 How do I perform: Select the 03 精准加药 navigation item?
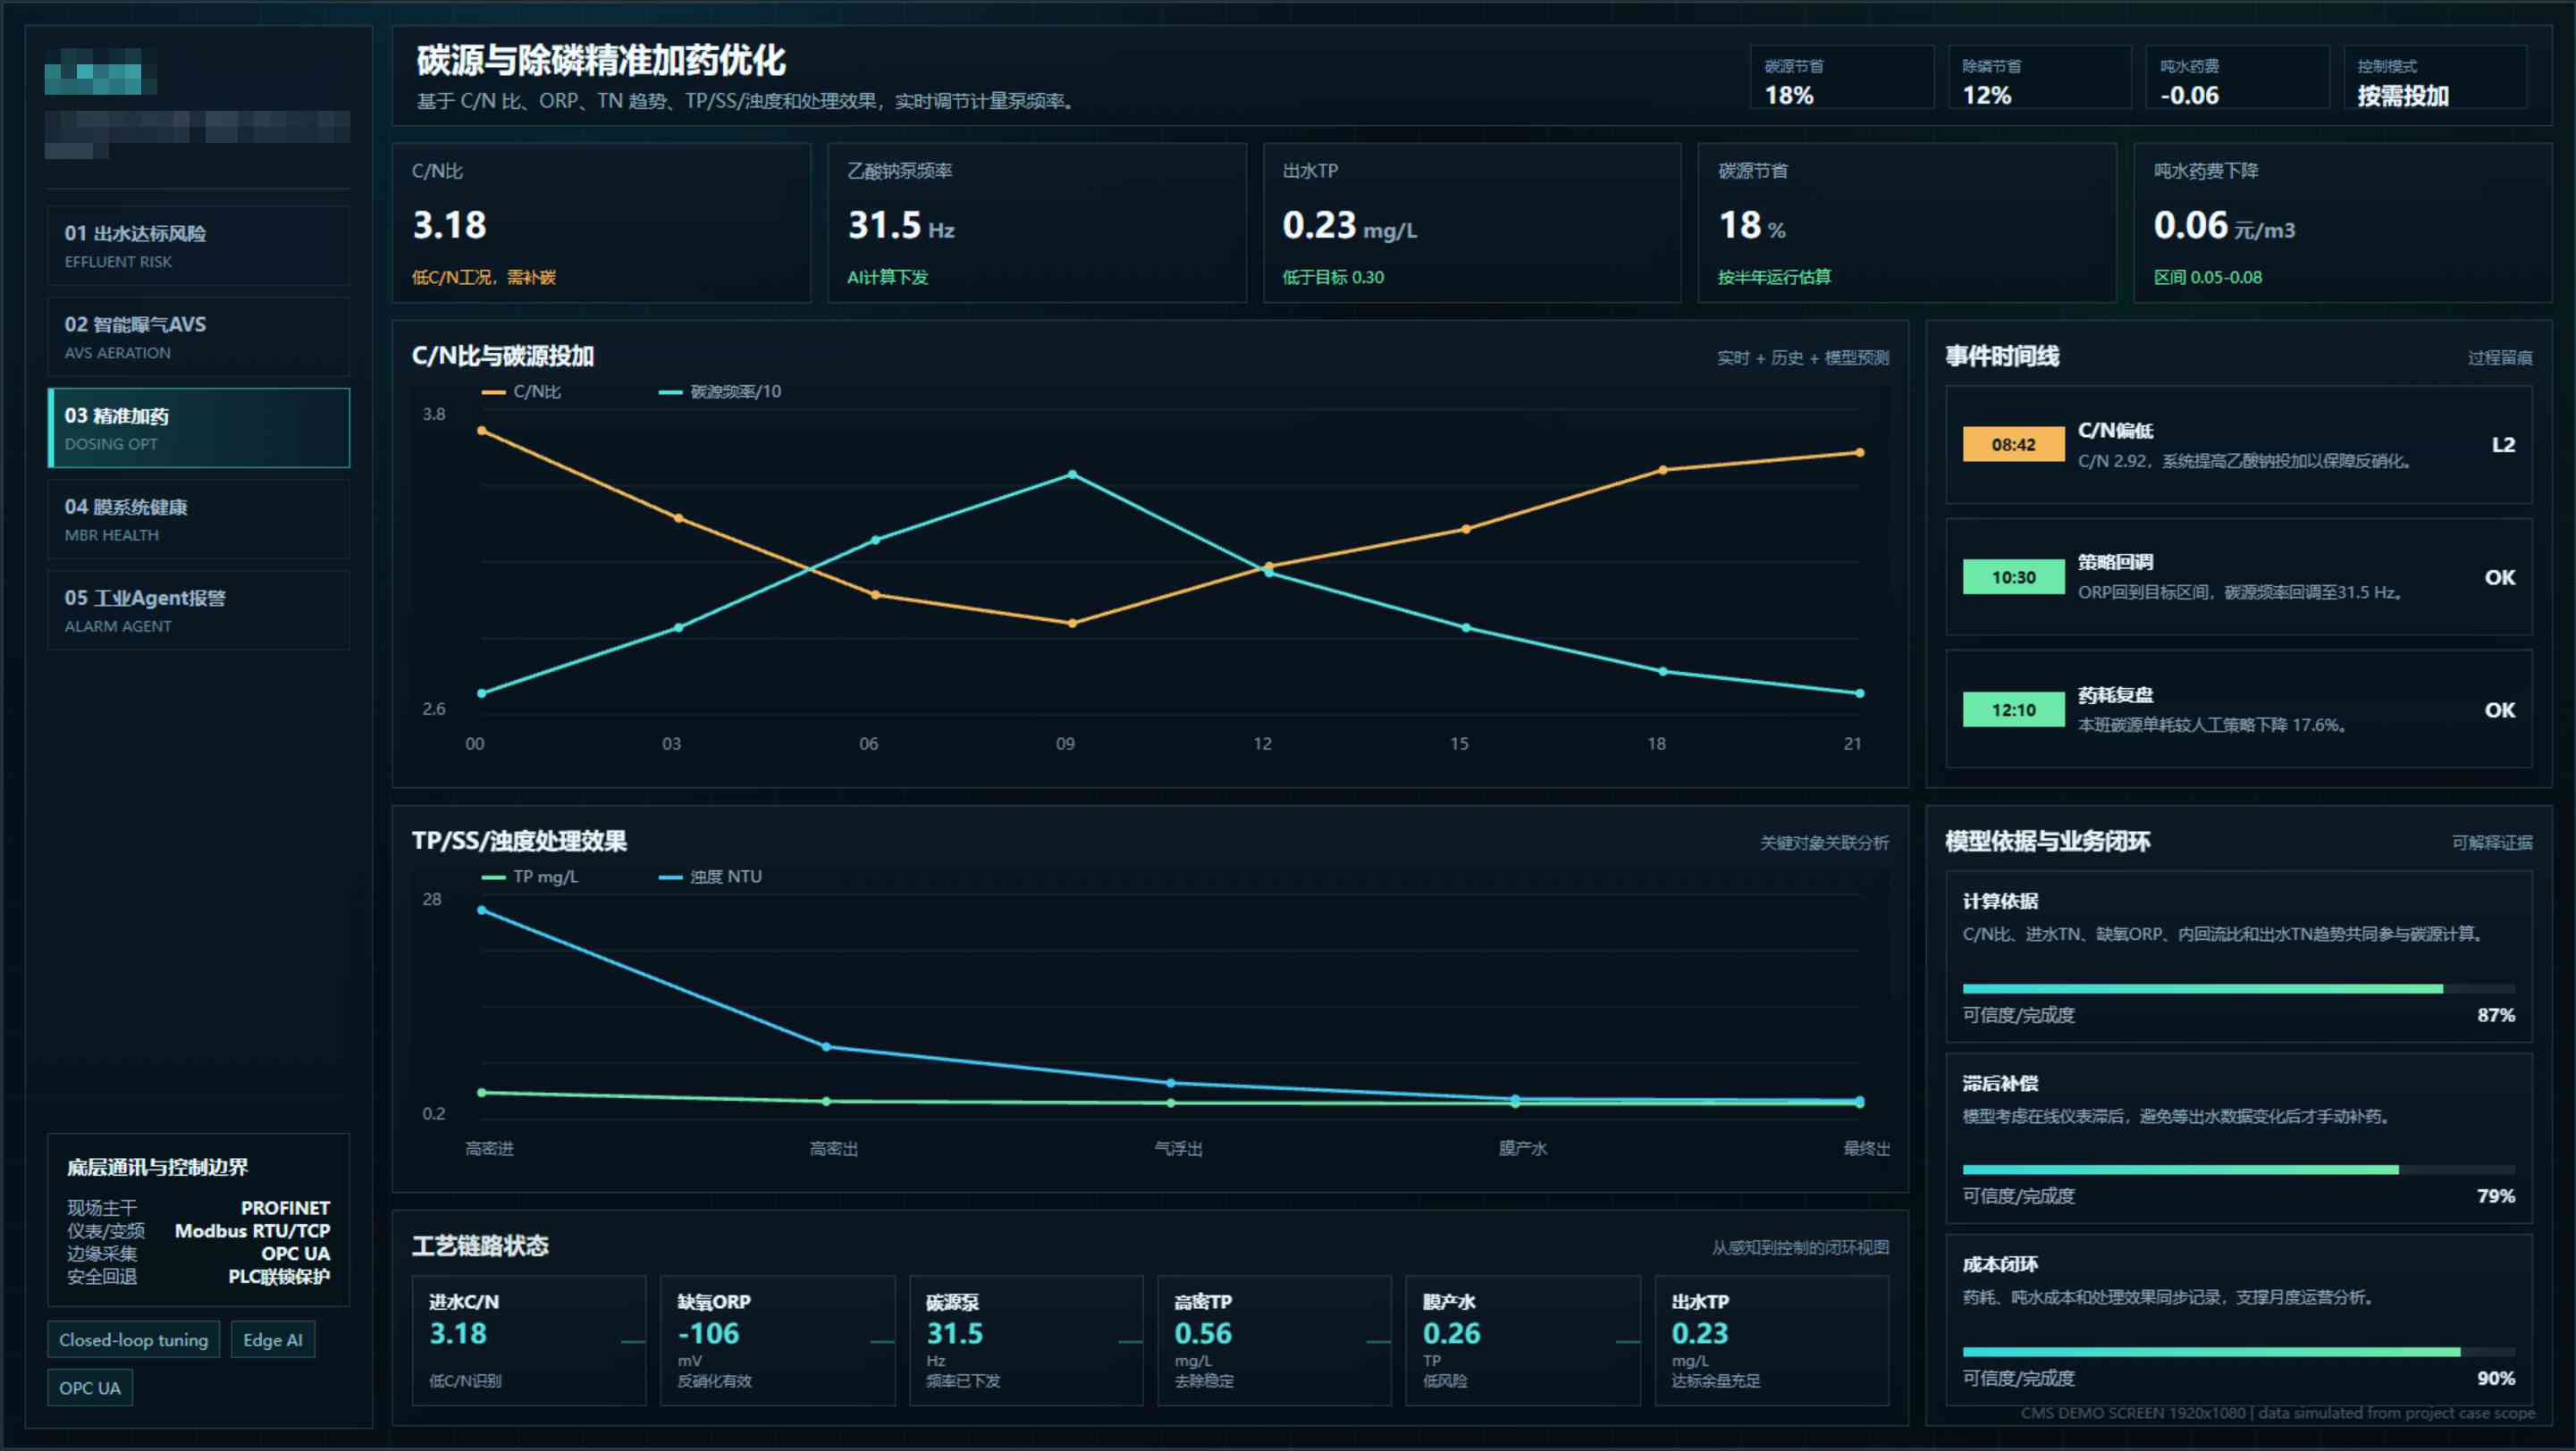[198, 428]
